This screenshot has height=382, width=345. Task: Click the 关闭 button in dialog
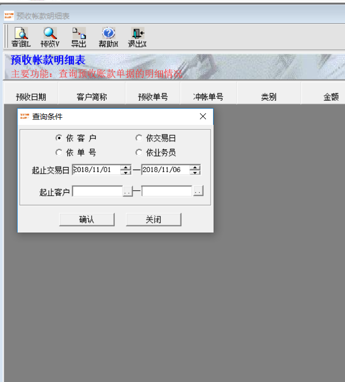154,219
